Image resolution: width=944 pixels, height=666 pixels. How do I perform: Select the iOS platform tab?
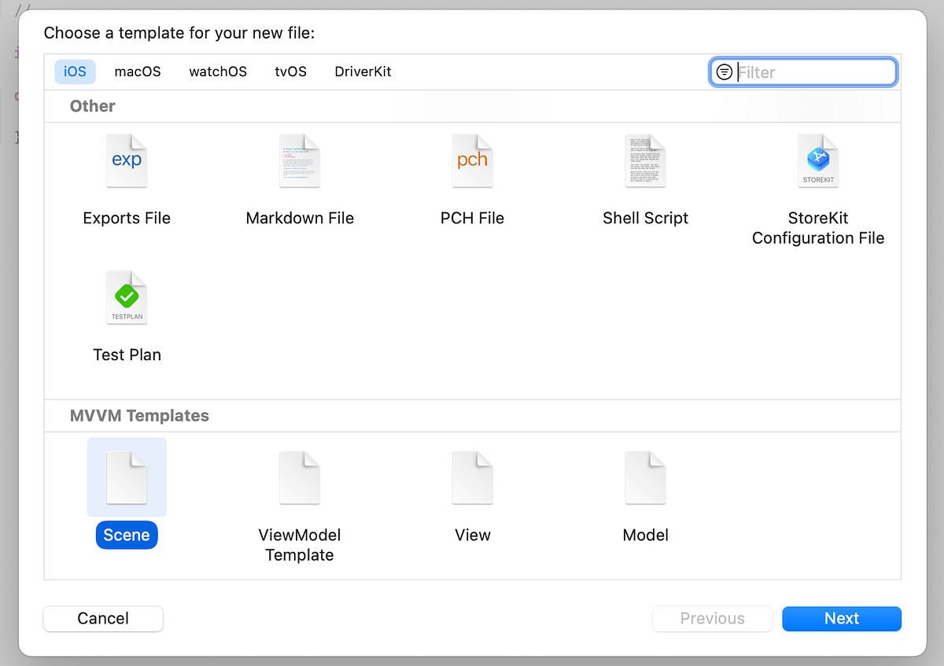click(75, 72)
